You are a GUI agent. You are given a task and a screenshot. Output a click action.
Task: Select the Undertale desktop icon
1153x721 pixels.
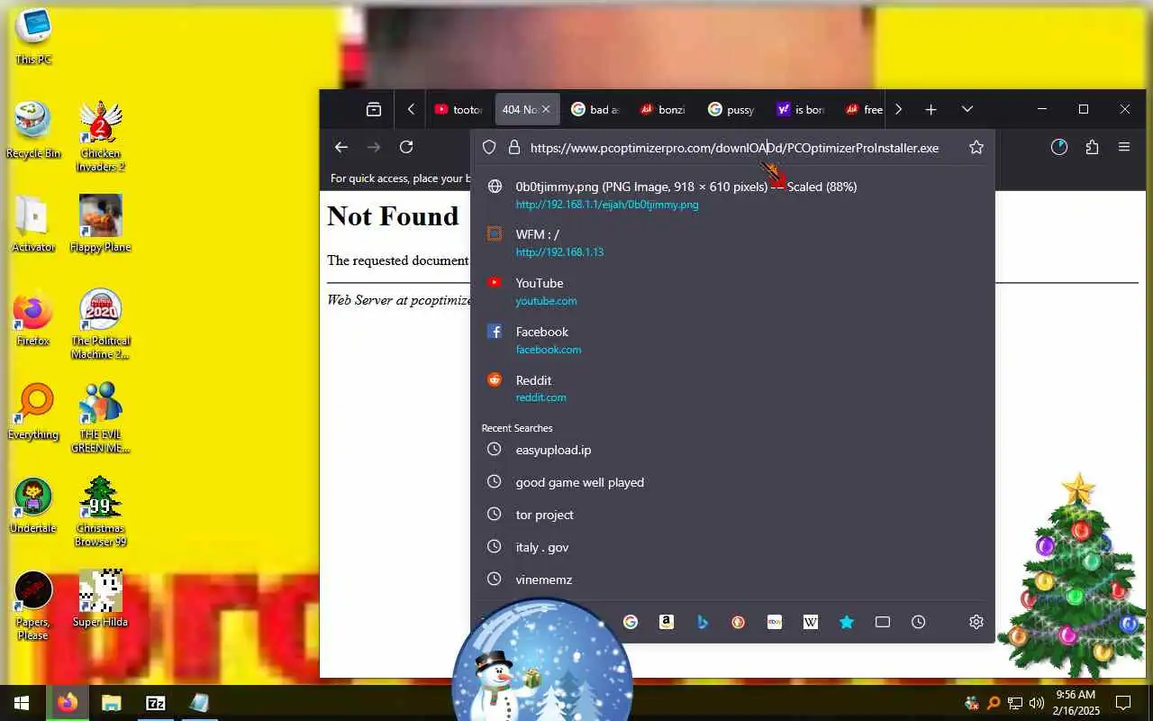(33, 505)
